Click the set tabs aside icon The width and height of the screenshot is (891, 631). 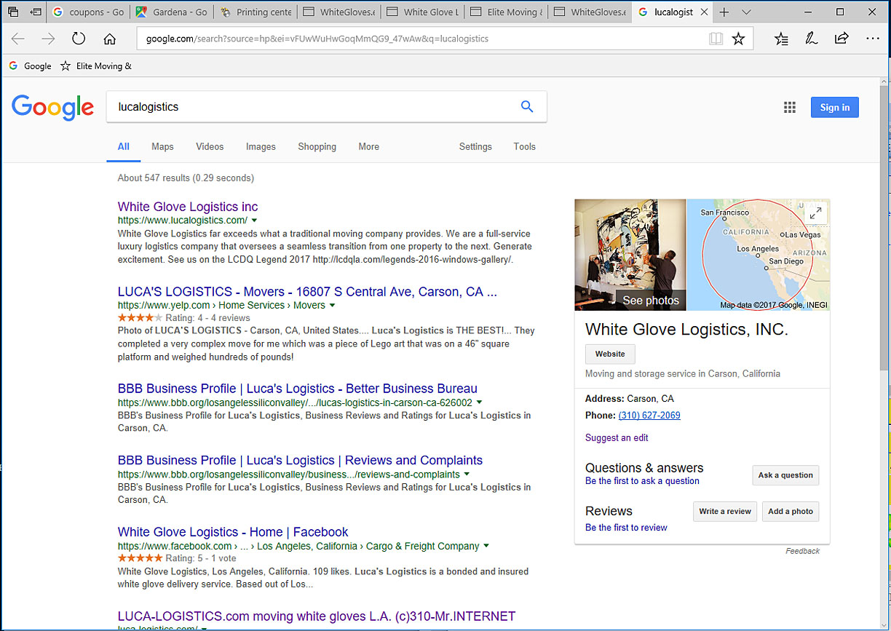pos(36,12)
